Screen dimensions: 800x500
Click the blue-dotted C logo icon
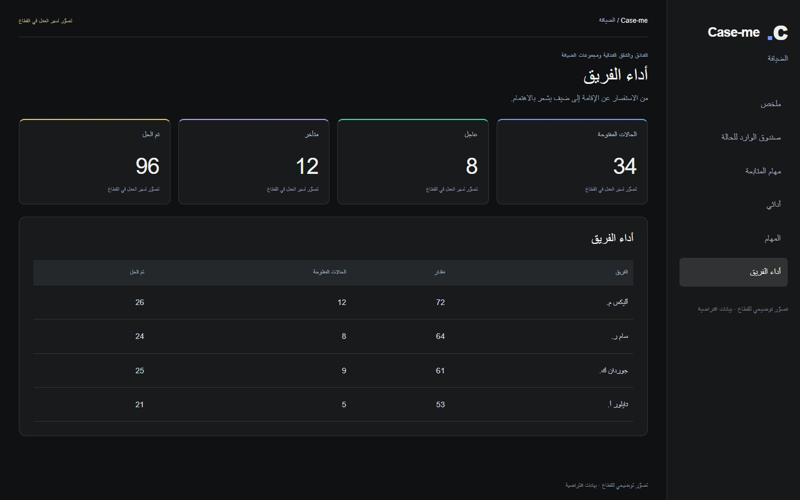click(x=778, y=33)
